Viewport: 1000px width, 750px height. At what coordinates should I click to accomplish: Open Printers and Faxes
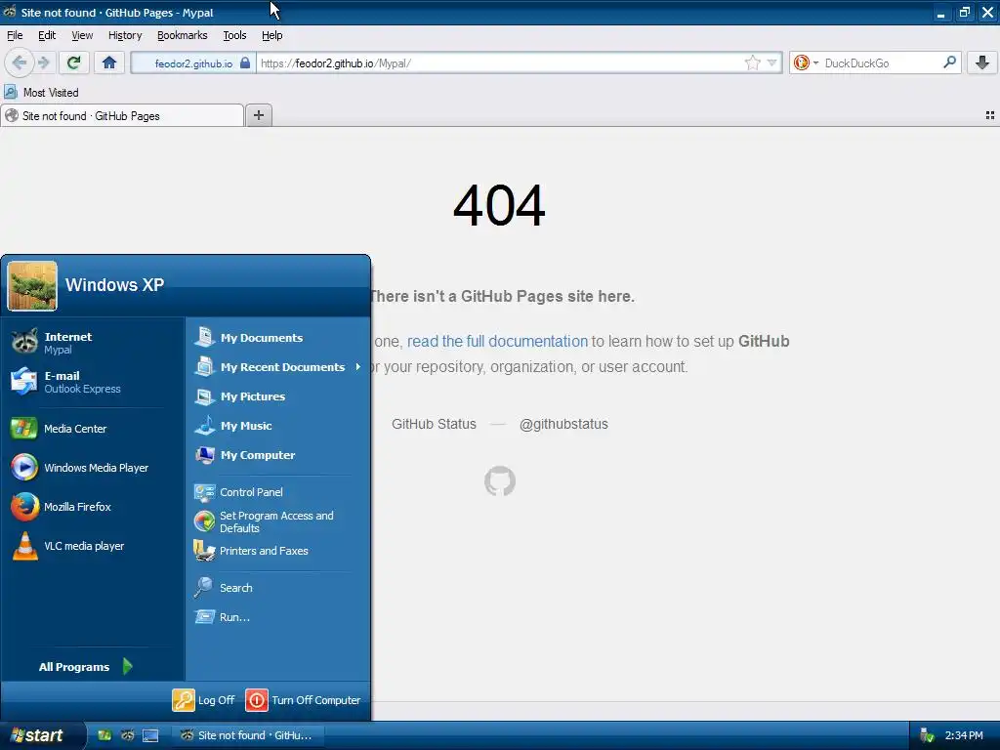click(278, 551)
